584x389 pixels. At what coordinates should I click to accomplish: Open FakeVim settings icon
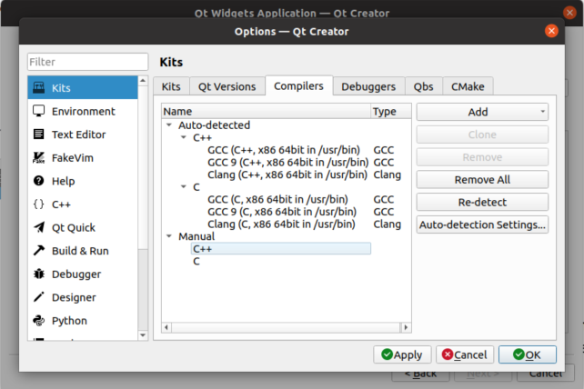coord(39,157)
